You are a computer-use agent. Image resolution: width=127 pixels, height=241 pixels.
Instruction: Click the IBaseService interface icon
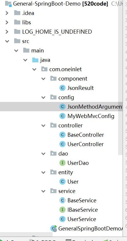click(62, 210)
